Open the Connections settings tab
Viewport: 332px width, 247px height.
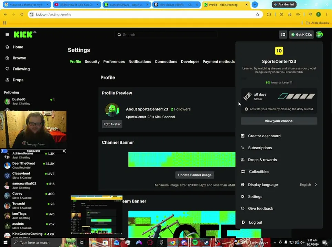166,62
